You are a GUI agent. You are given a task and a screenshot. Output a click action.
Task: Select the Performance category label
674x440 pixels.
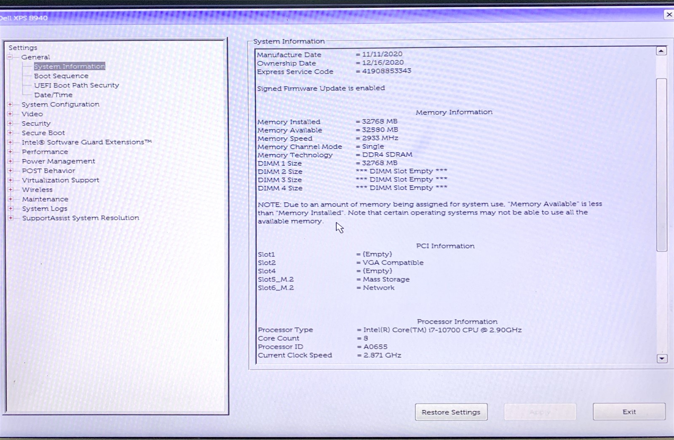45,151
